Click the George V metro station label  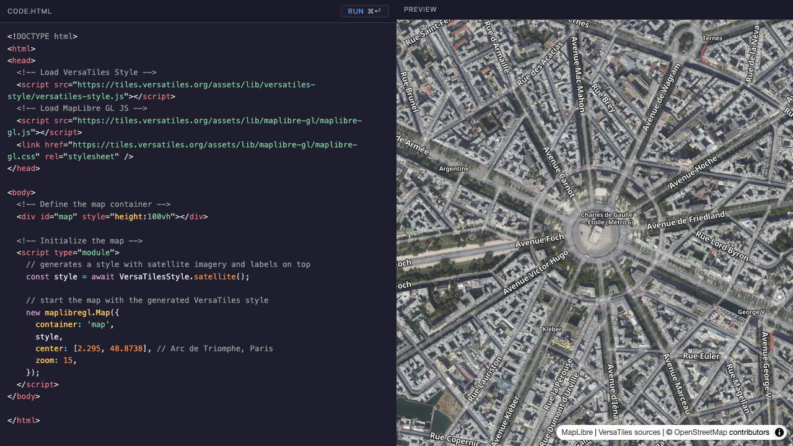(x=751, y=312)
